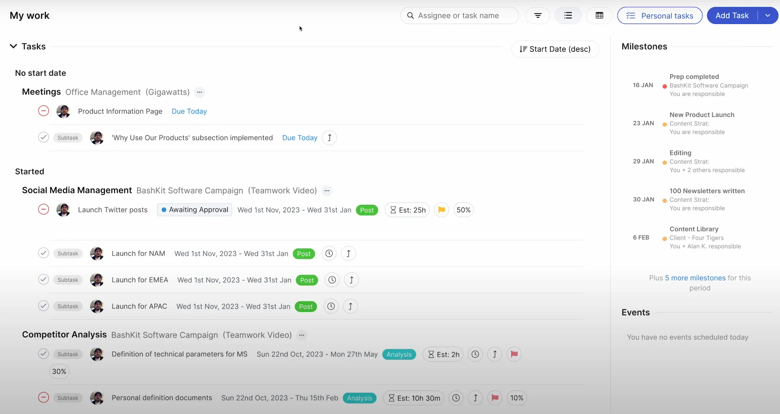Click assignee avatar on Launch for APAC
Image resolution: width=780 pixels, height=414 pixels.
[x=97, y=306]
